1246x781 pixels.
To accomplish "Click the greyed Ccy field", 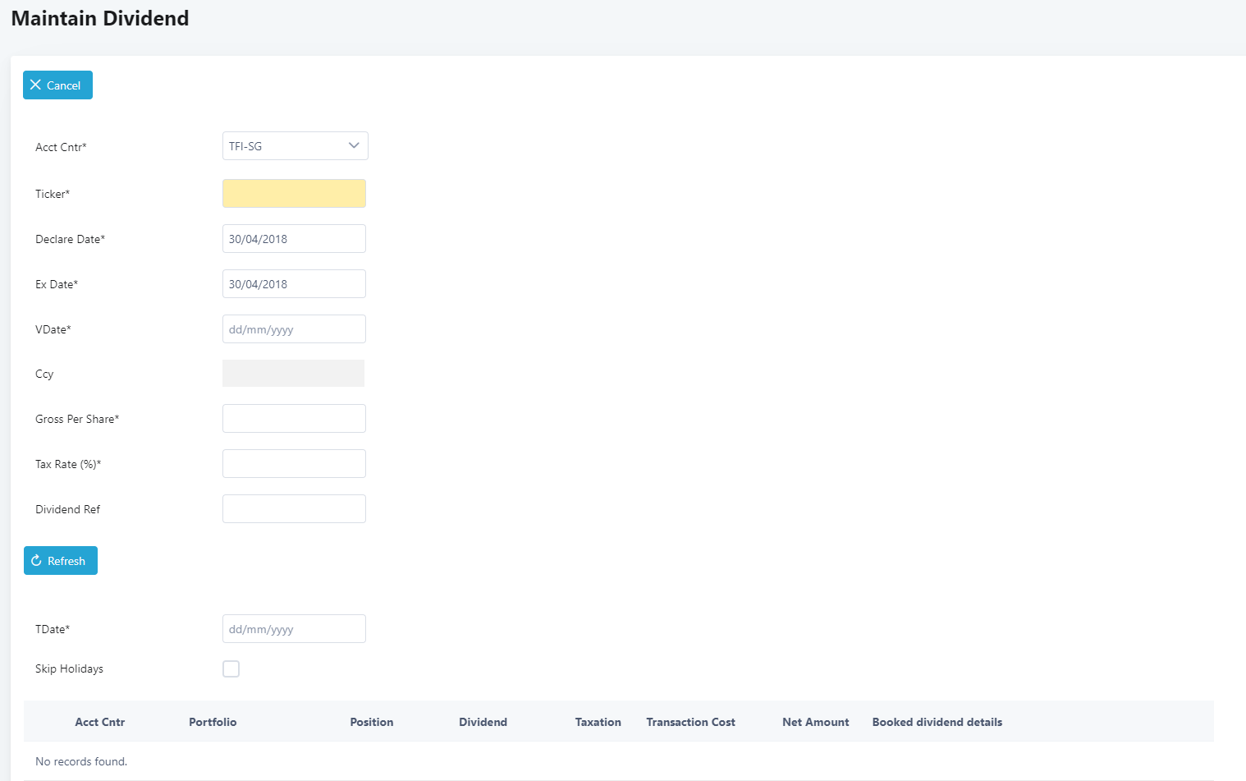I will click(x=293, y=374).
